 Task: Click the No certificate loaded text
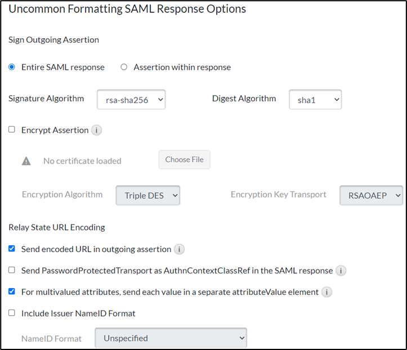click(82, 161)
